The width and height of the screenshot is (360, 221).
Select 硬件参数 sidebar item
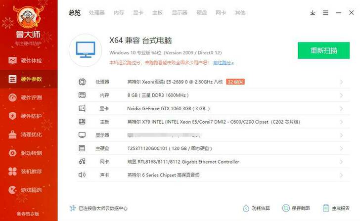[29, 79]
